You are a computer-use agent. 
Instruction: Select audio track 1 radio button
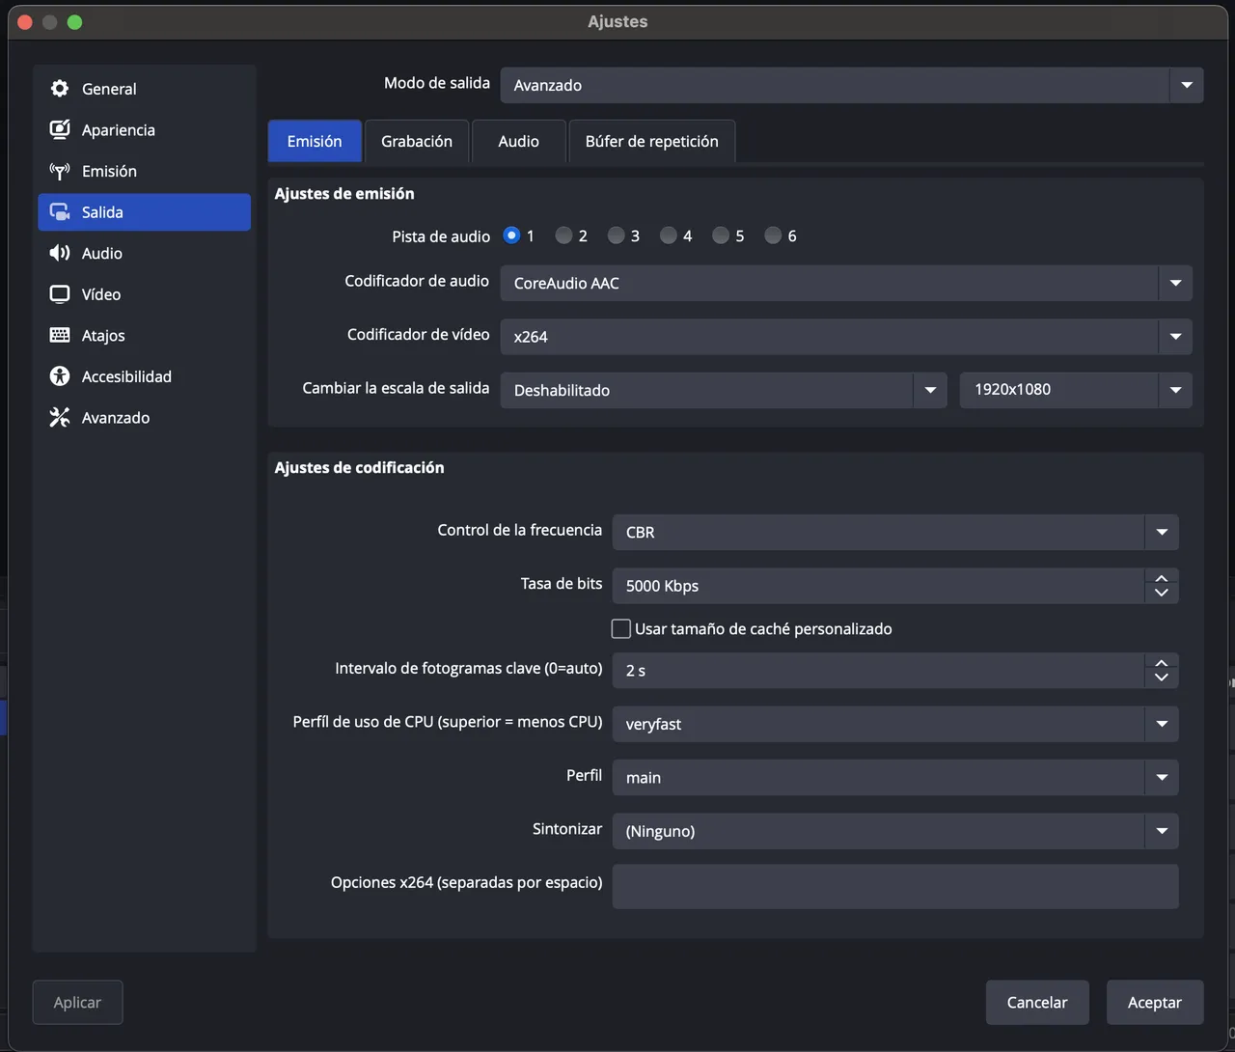coord(511,235)
